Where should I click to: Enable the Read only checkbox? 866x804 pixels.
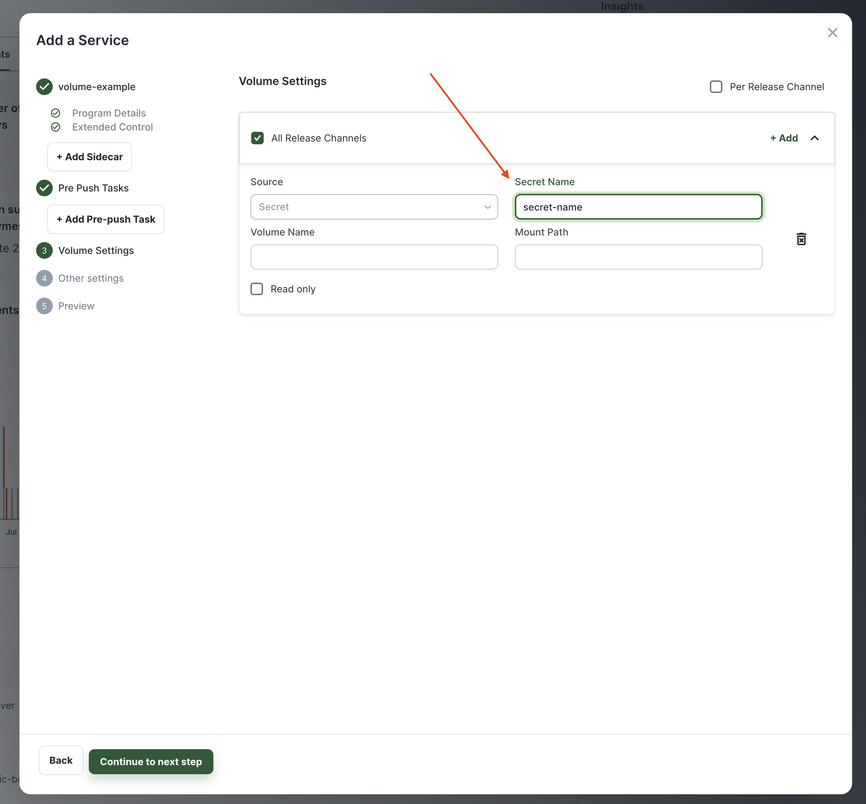[257, 289]
